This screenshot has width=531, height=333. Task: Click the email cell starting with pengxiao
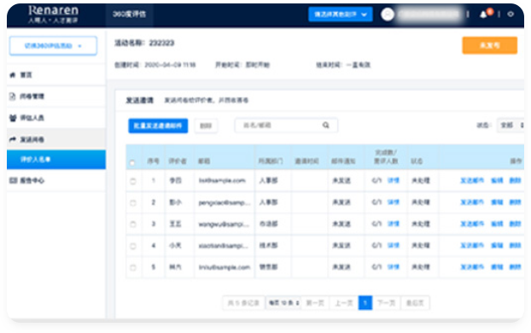click(225, 202)
